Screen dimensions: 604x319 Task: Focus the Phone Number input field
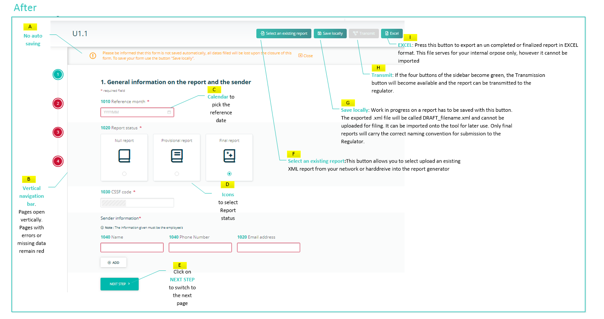(x=200, y=247)
